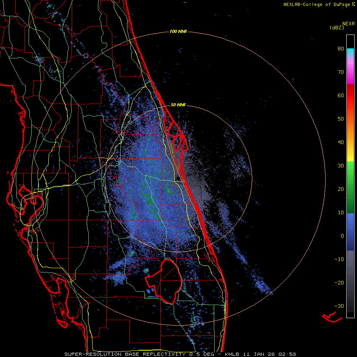357x357 pixels.
Task: Click the '10' value on the dBZ scale
Action: click(x=341, y=213)
